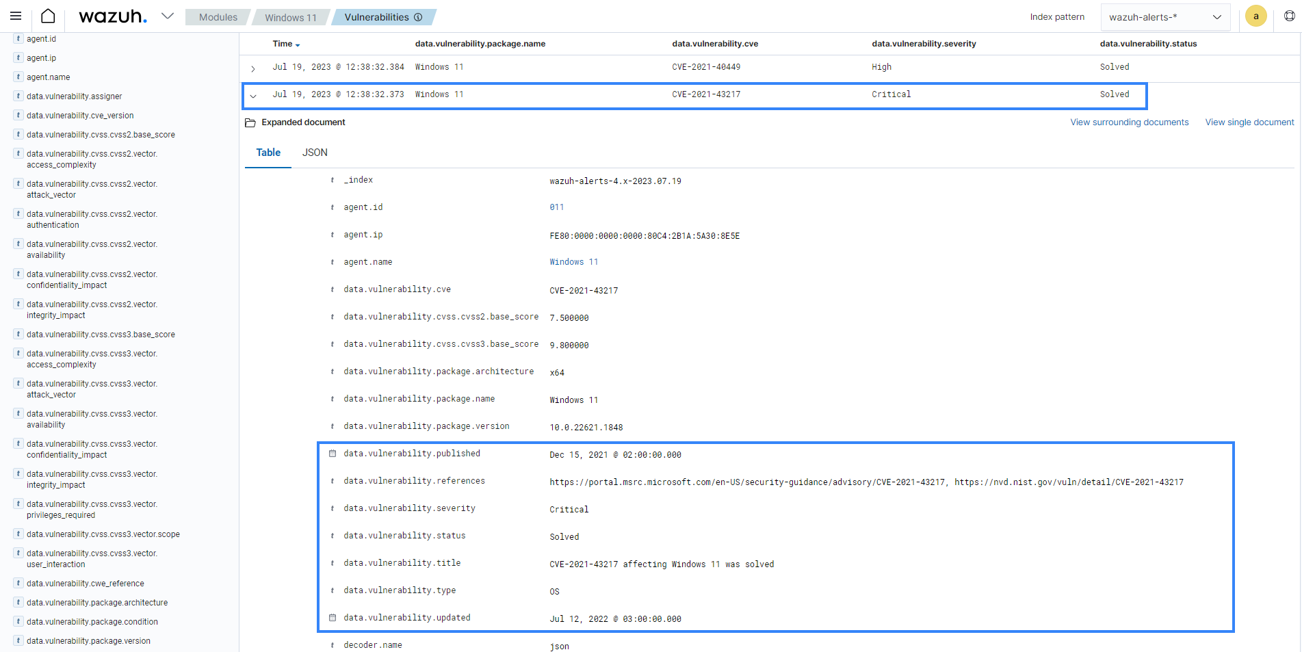This screenshot has height=652, width=1302.
Task: Click data.vulnerability.cve column header
Action: [x=715, y=44]
